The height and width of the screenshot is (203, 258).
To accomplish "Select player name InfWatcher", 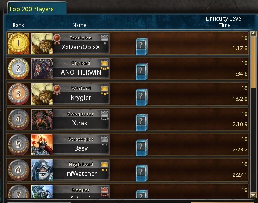I will pyautogui.click(x=81, y=174).
